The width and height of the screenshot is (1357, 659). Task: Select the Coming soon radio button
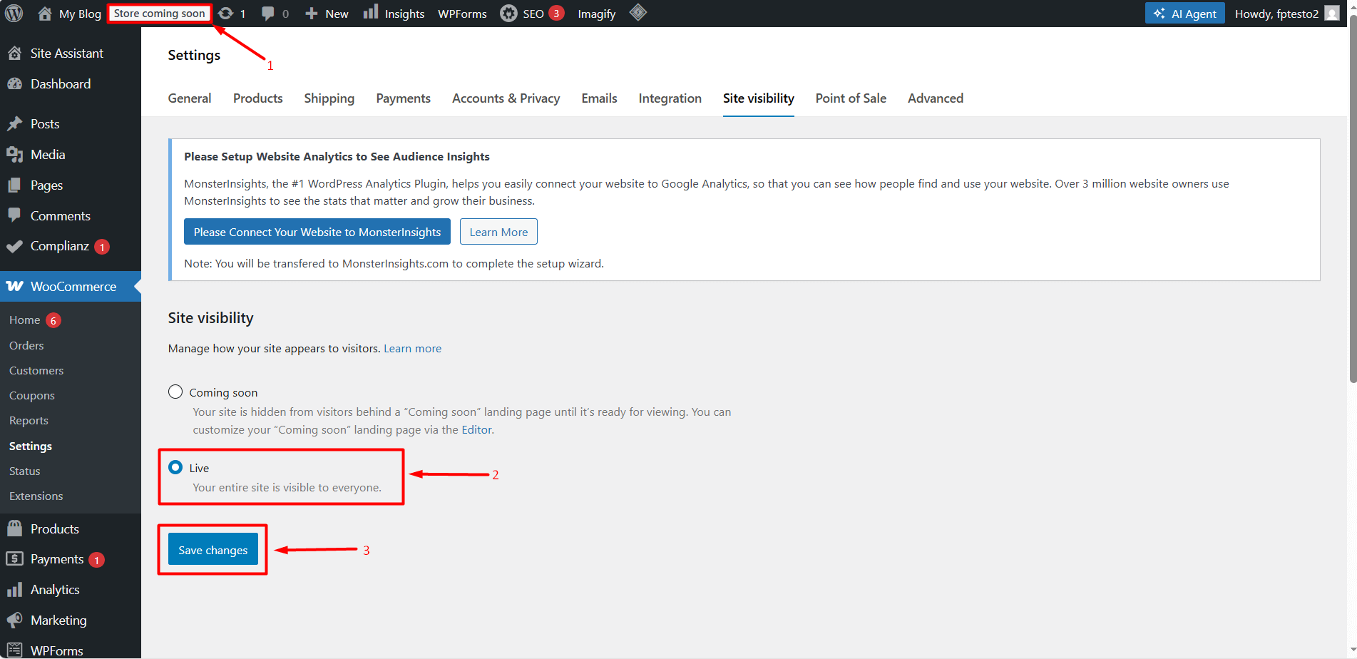coord(175,392)
